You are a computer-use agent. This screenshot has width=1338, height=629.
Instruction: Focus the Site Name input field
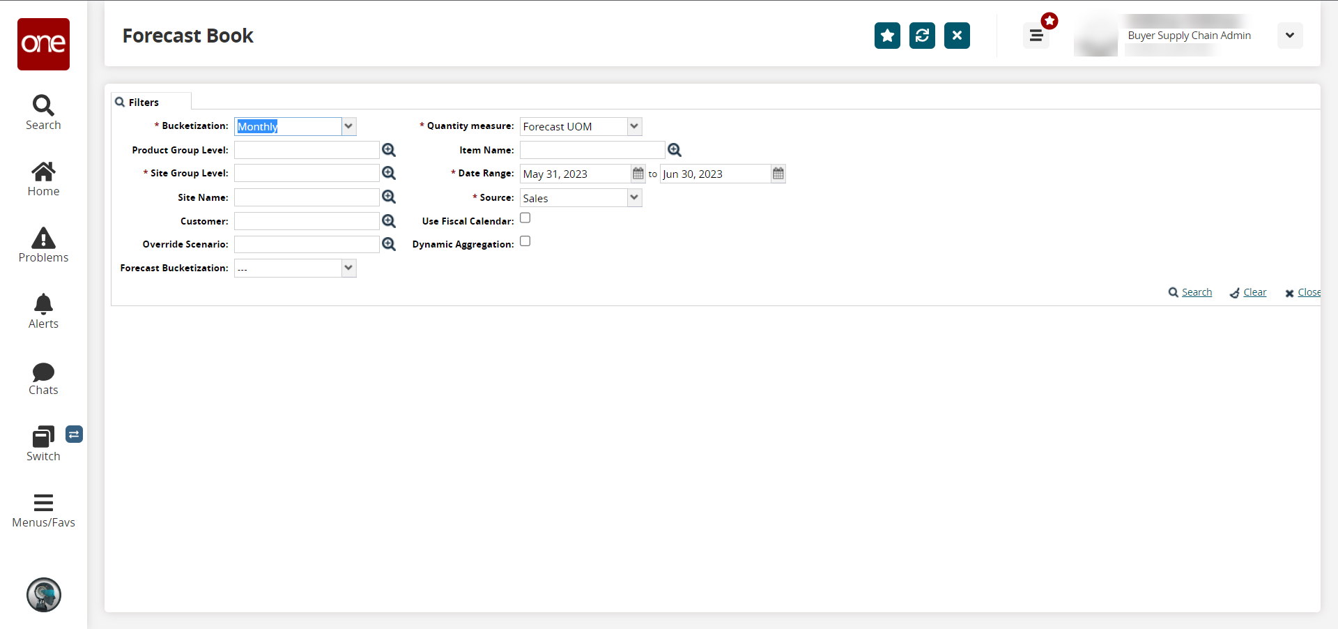(x=307, y=197)
